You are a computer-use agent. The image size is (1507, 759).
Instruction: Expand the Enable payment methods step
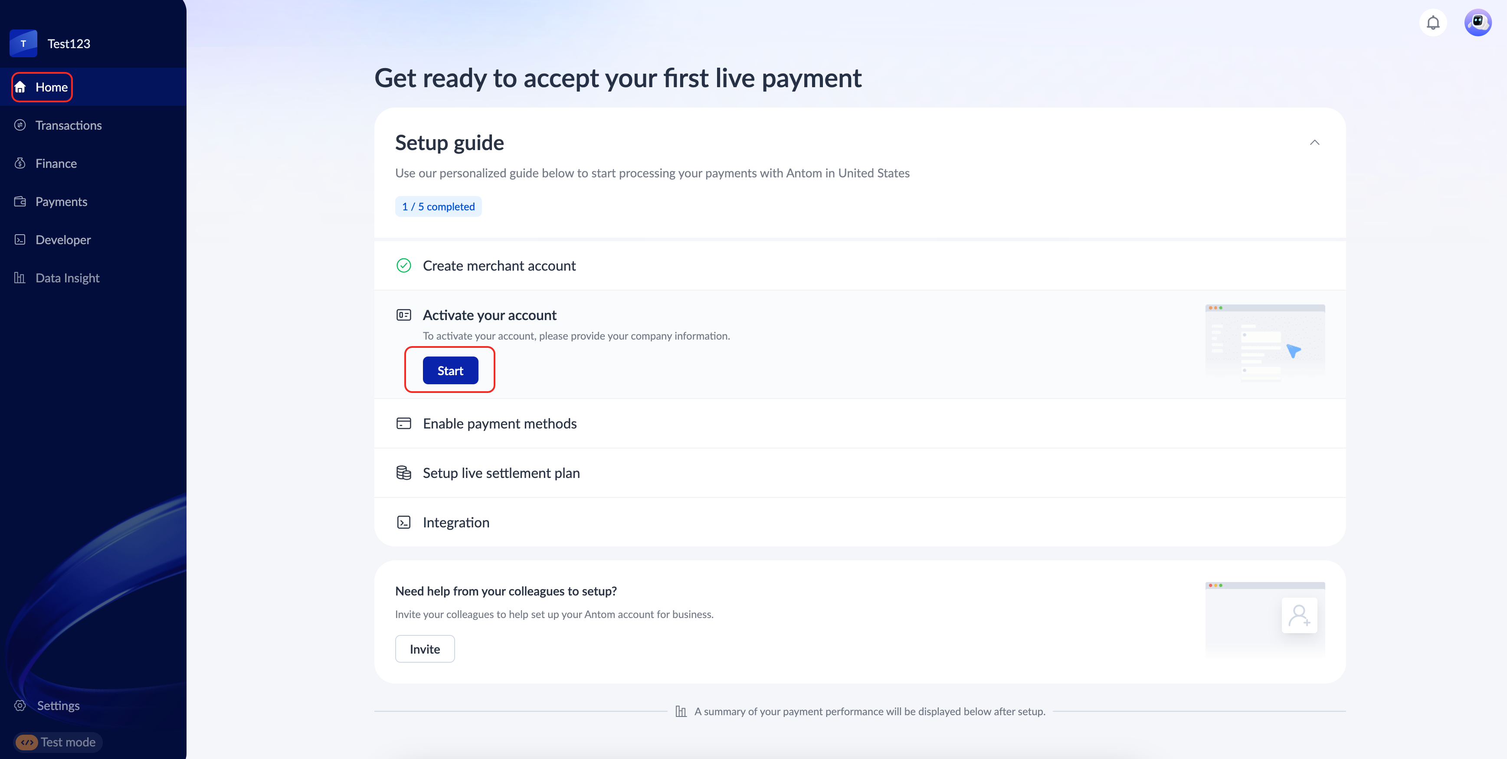(500, 423)
